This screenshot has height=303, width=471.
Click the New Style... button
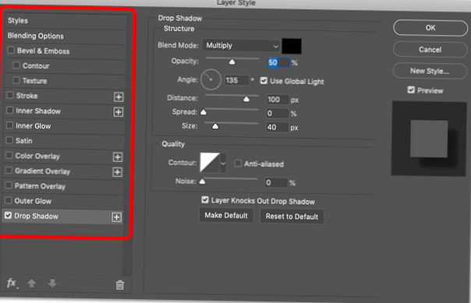tap(430, 71)
